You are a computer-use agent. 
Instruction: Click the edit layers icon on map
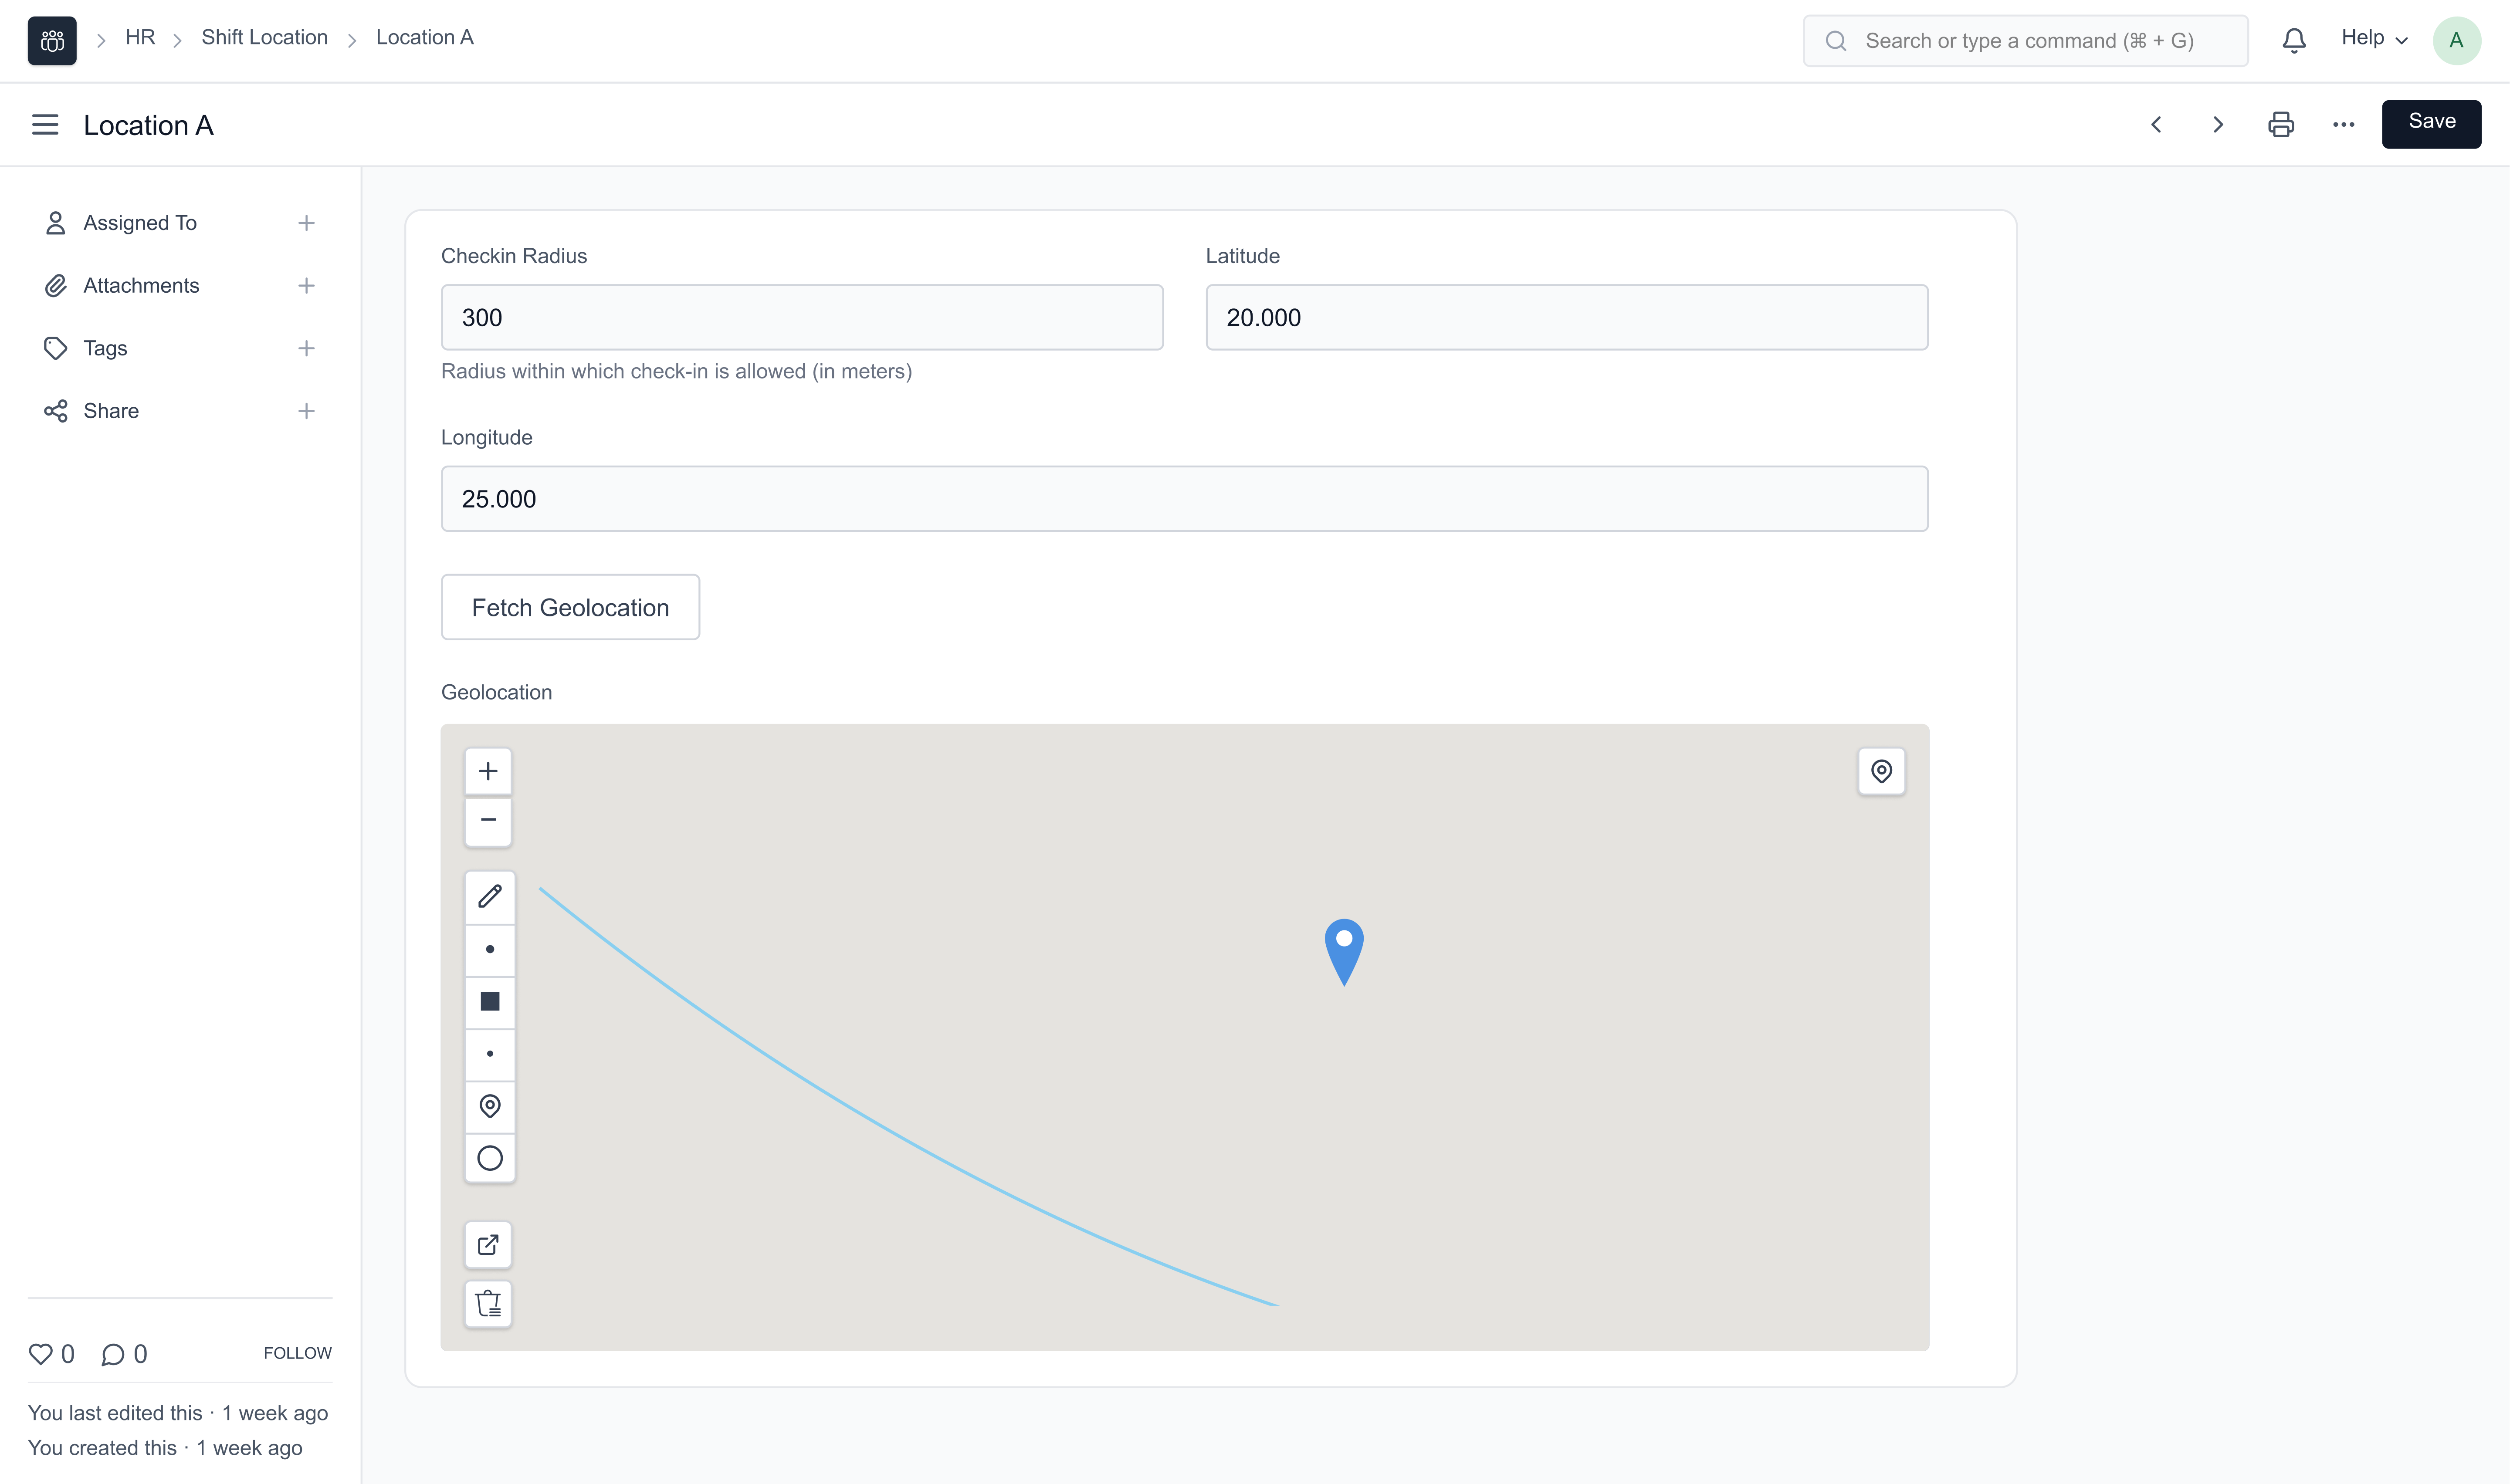[488, 1245]
